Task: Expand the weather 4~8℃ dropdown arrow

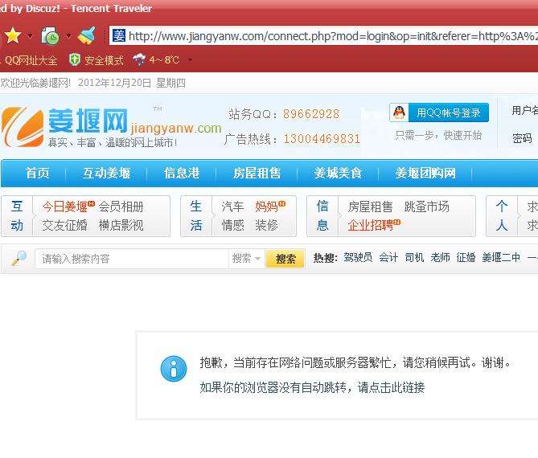Action: 190,60
